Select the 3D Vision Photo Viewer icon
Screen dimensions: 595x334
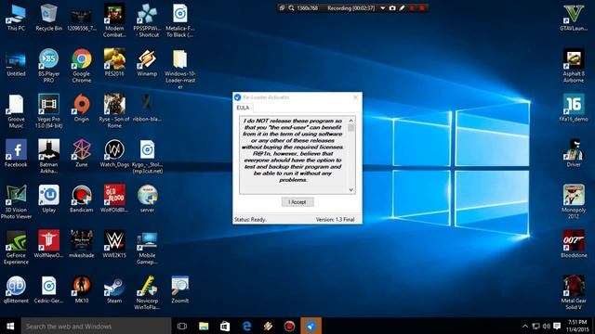16,202
